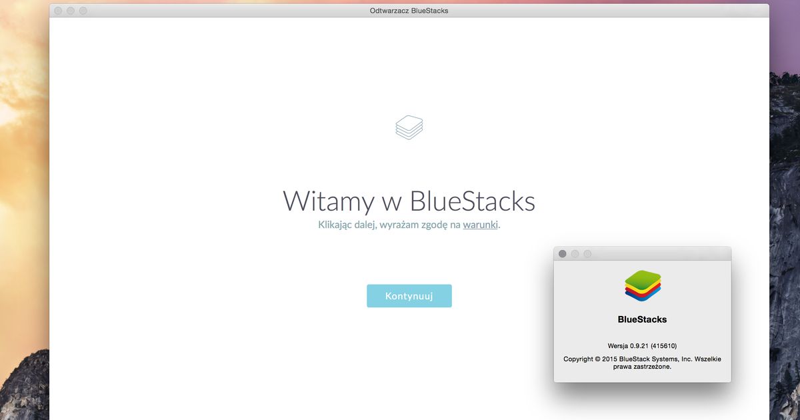Select the Kontynuuj button
The image size is (800, 420).
[409, 295]
